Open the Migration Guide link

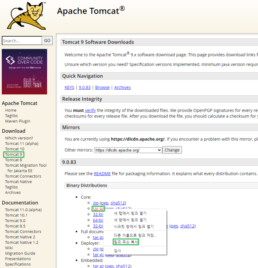[20, 254]
